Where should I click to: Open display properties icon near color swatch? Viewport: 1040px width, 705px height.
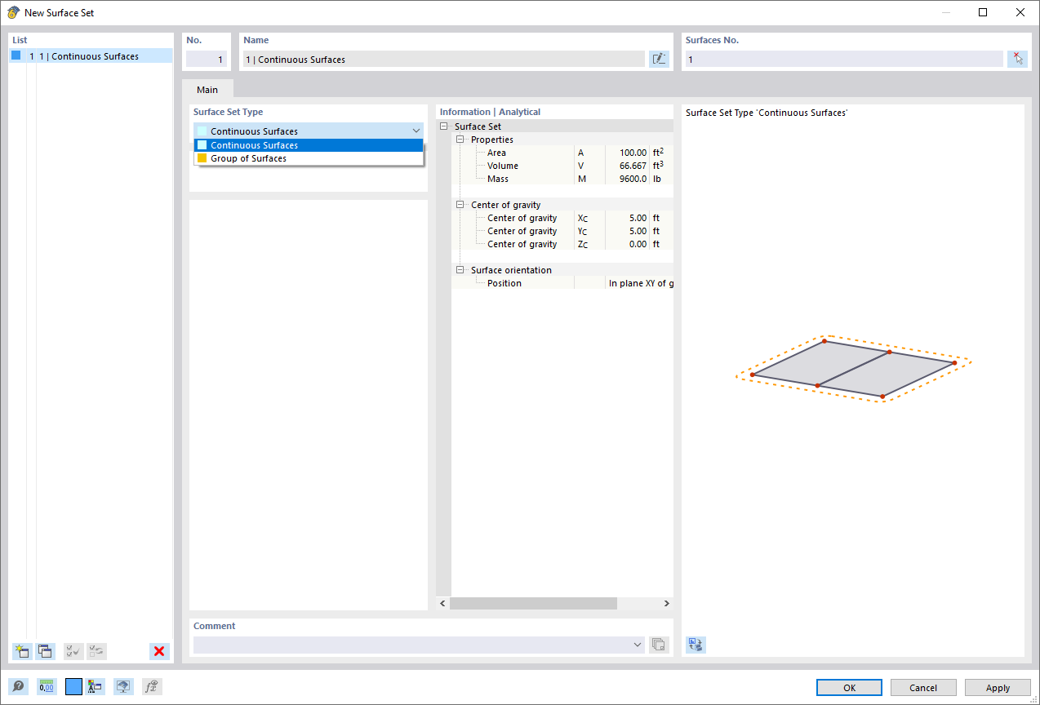(x=95, y=686)
